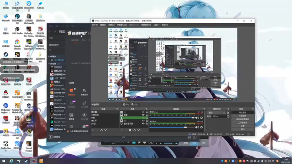292x164 pixels.
Task: Mute the first mixer audio channel
Action: point(197,118)
